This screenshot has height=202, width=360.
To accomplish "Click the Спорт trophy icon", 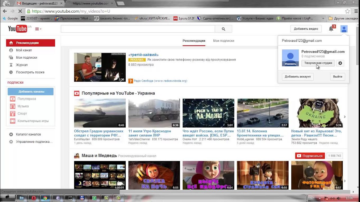I will (x=12, y=114).
